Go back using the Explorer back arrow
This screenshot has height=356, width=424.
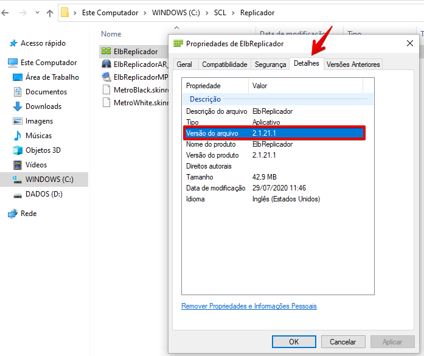pyautogui.click(x=5, y=13)
